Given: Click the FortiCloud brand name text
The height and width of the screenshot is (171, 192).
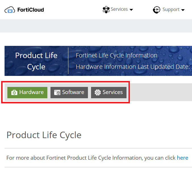Looking at the screenshot, I should point(31,10).
